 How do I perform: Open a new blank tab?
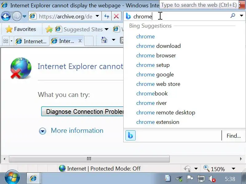point(89,41)
